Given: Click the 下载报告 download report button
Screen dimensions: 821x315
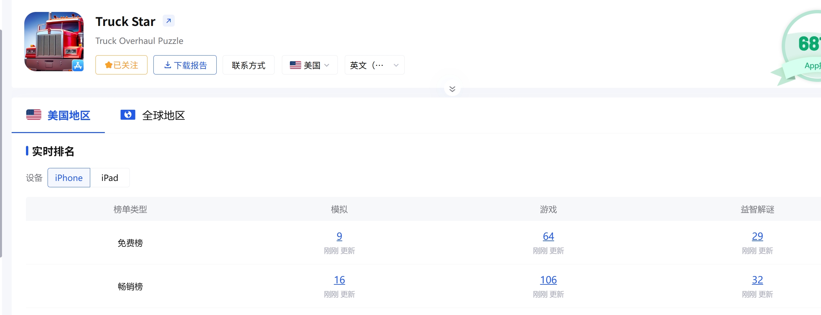Looking at the screenshot, I should (185, 65).
